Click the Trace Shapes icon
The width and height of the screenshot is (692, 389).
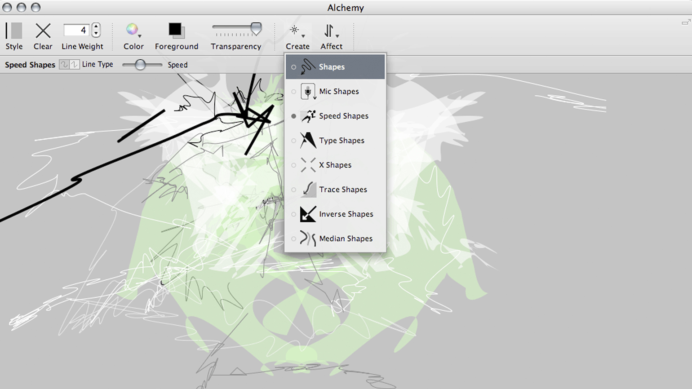[x=308, y=190]
